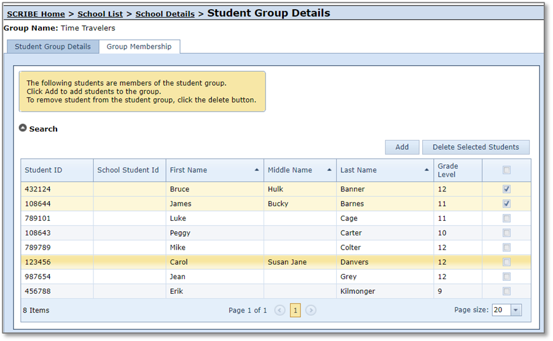553x341 pixels.
Task: Click the Page 1 of 1 text
Action: pyautogui.click(x=248, y=310)
